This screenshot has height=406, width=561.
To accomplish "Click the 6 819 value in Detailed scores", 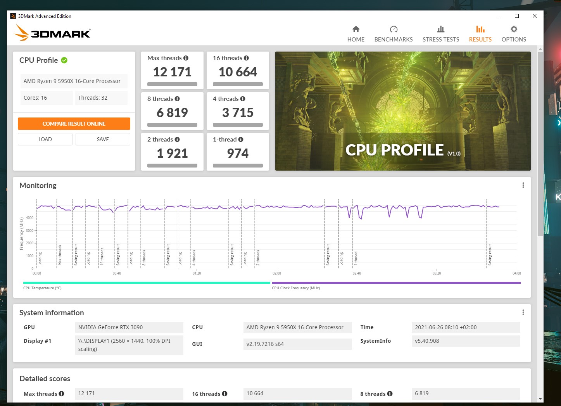I will [466, 393].
